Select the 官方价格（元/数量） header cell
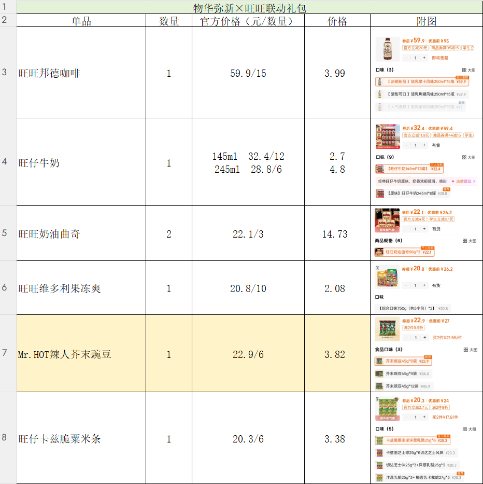The image size is (483, 484). tap(248, 20)
